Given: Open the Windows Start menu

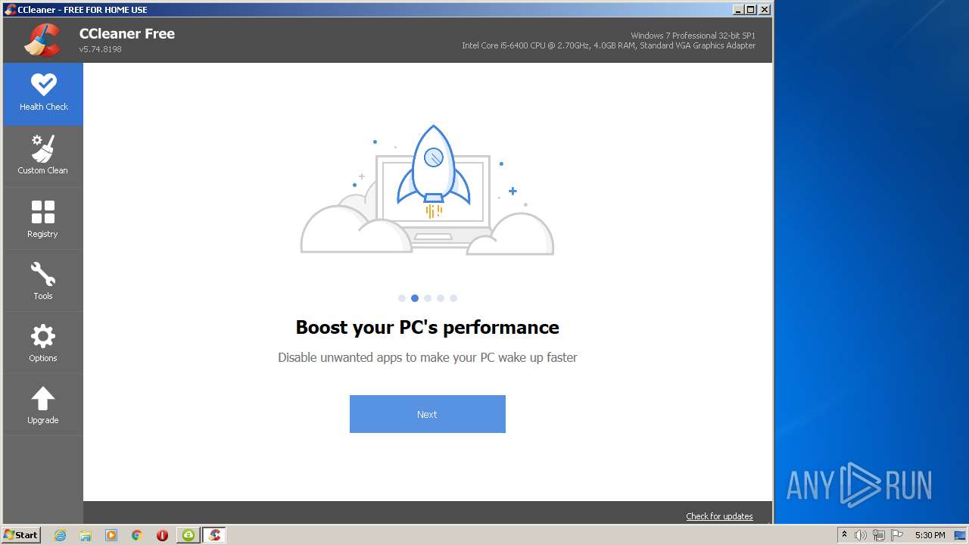Looking at the screenshot, I should pyautogui.click(x=20, y=535).
